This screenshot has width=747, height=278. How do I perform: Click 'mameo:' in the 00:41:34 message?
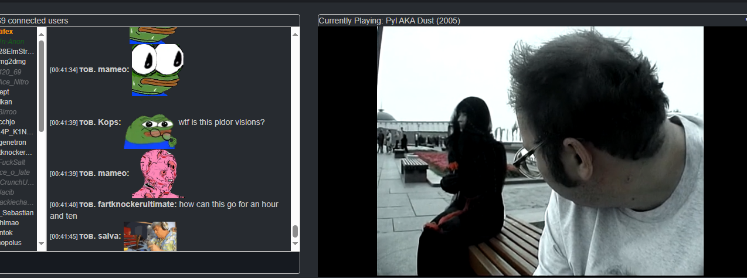point(113,70)
